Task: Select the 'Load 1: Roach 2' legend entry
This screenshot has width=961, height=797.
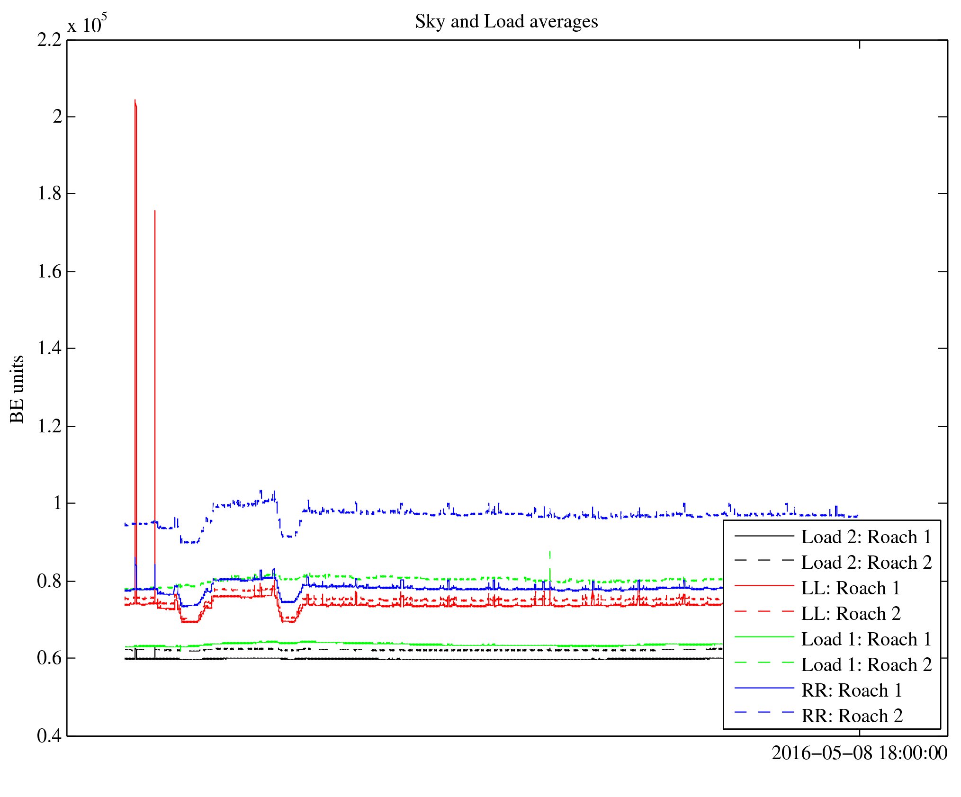Action: coord(866,665)
